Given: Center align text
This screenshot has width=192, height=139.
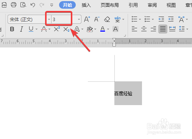Looking at the screenshot, I should (x=144, y=29).
